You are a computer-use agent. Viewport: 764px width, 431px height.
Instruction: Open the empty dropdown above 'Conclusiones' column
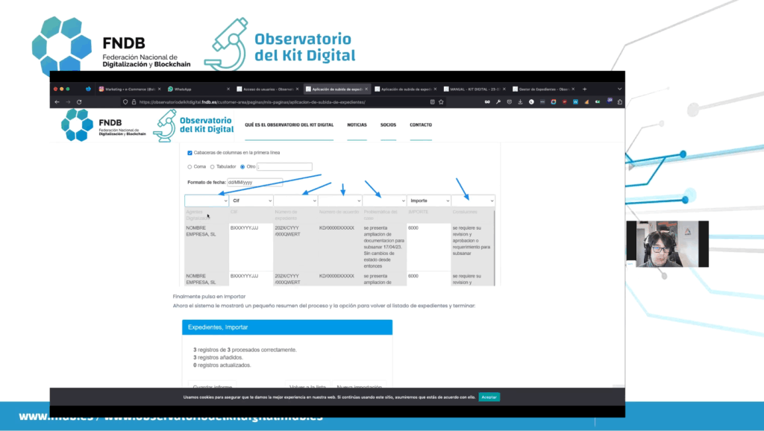coord(472,201)
